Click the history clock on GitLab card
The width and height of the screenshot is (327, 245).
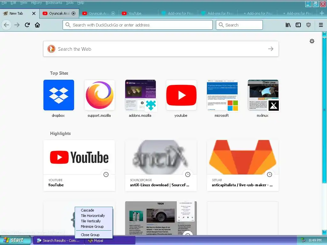[x=270, y=174]
